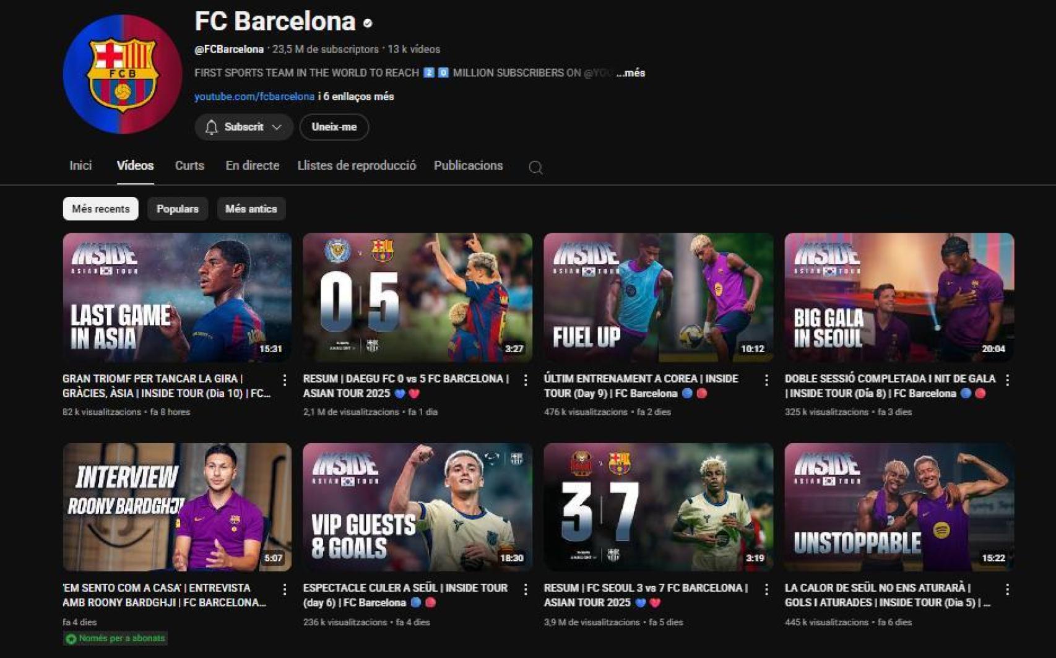Viewport: 1056px width, 658px height.
Task: Open the channel search icon
Action: click(x=535, y=167)
